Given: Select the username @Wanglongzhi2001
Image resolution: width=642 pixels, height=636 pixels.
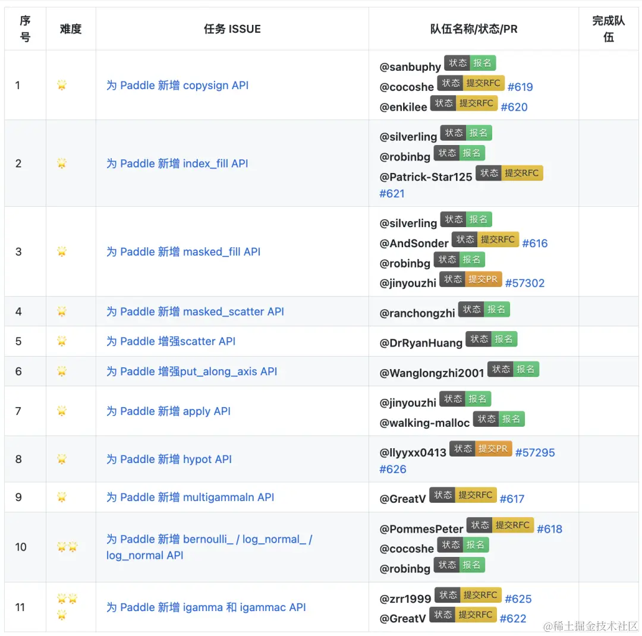Looking at the screenshot, I should 432,373.
